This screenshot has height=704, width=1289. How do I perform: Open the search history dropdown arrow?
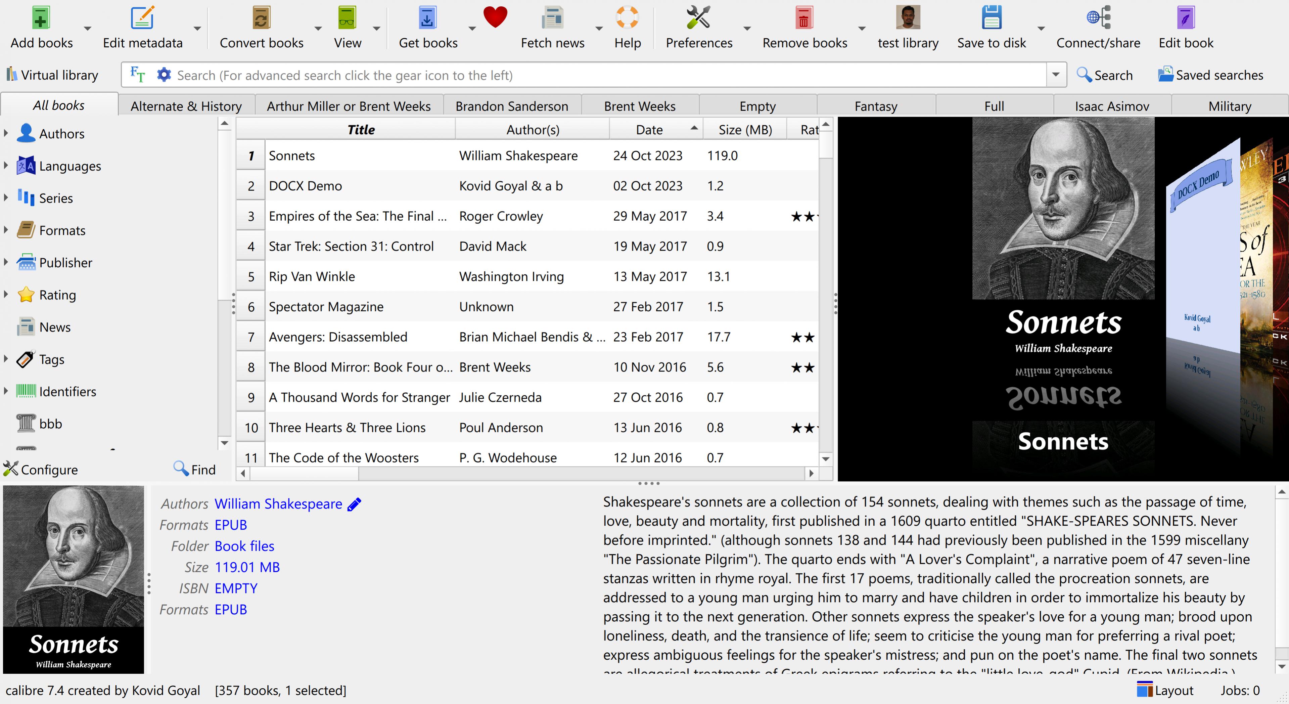tap(1055, 75)
